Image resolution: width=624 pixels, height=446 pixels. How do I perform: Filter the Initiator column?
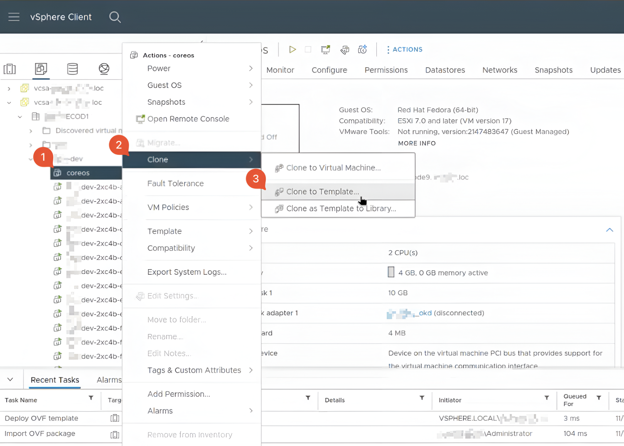[546, 398]
